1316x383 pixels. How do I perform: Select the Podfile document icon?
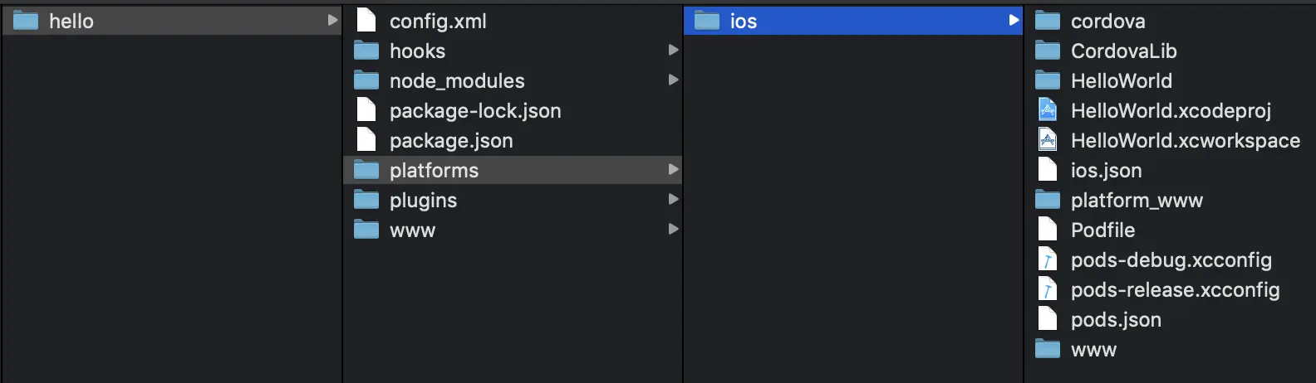click(1048, 230)
